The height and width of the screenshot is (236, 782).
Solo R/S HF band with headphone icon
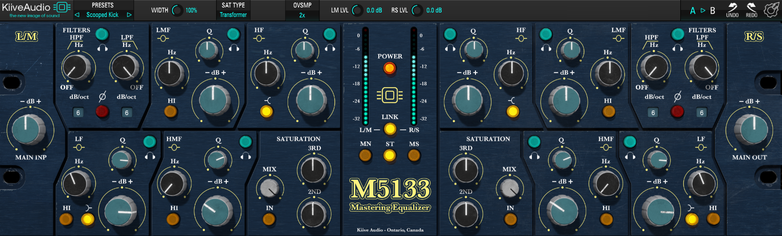tap(450, 48)
